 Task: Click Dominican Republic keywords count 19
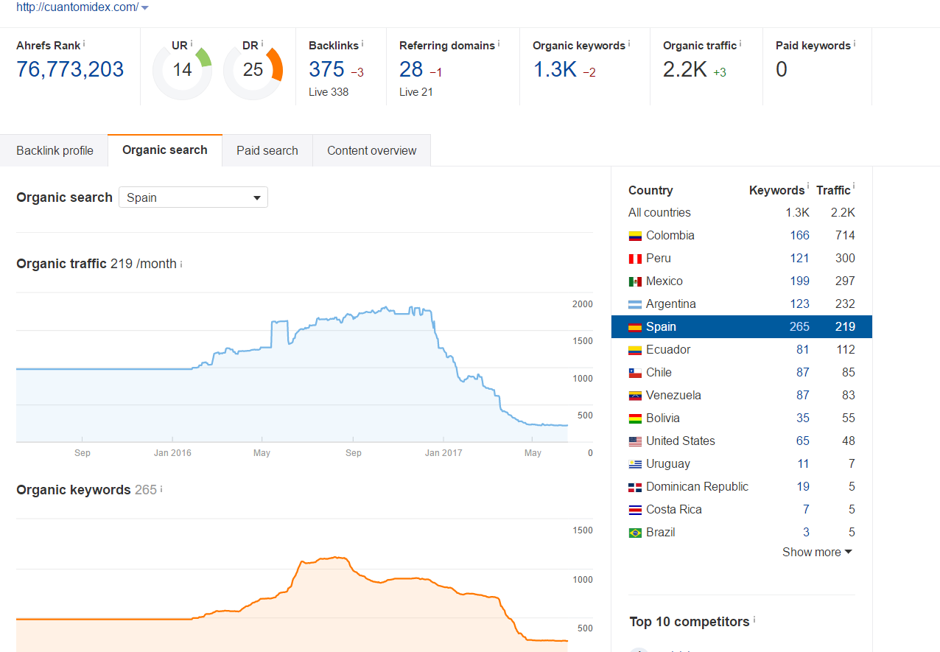tap(803, 487)
